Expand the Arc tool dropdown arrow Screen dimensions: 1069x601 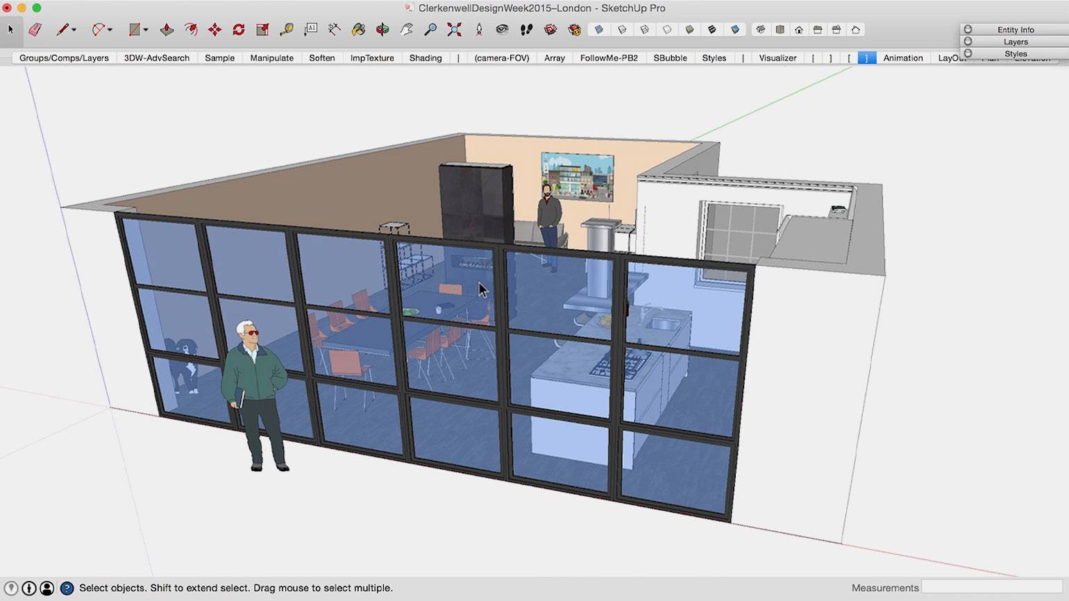110,30
